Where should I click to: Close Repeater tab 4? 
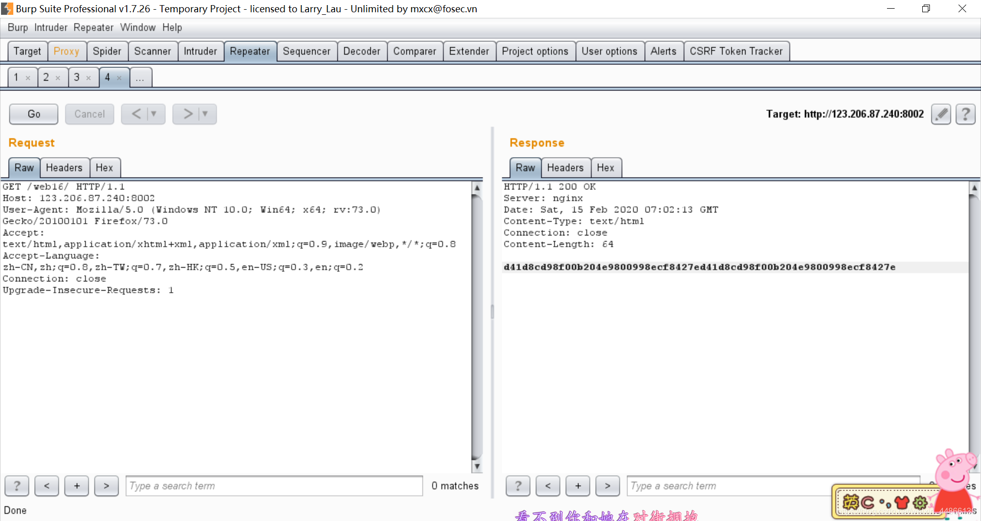click(119, 78)
